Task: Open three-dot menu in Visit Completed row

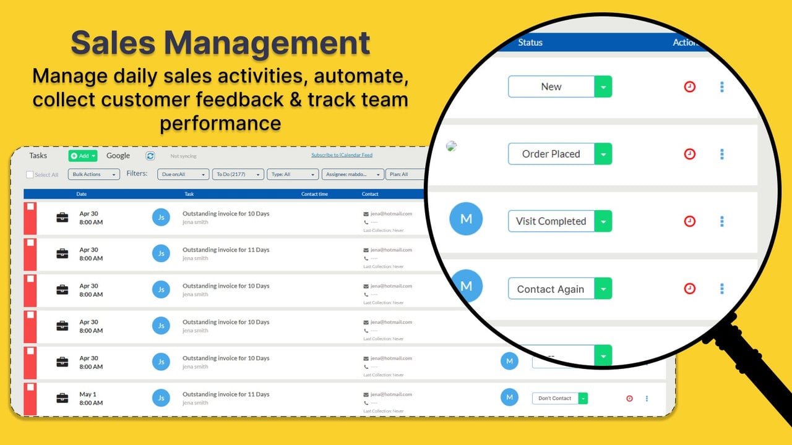Action: [x=722, y=221]
